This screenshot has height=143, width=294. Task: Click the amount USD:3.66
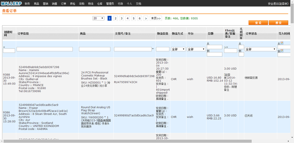click(213, 115)
